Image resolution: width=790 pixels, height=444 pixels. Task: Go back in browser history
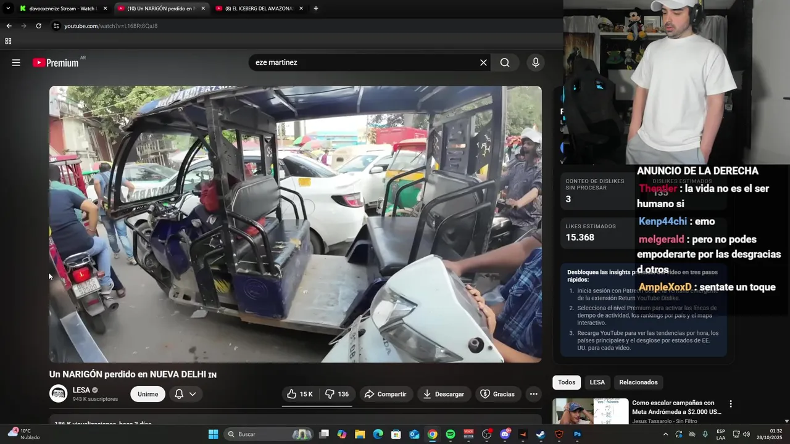tap(9, 26)
